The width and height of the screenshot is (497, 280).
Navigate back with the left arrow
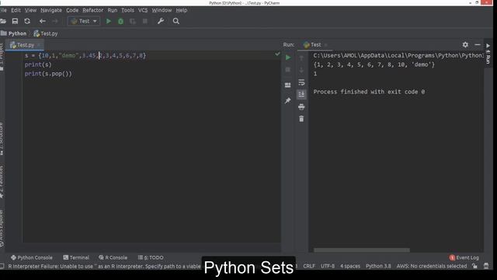[x=43, y=21]
